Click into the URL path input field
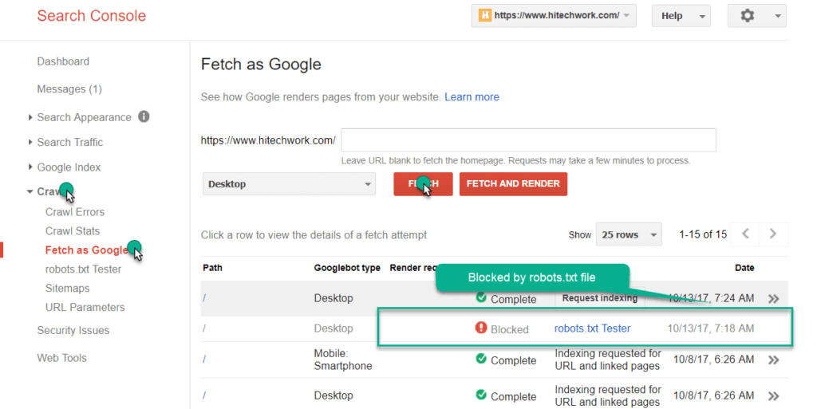Screen dimensions: 817x409 (x=528, y=140)
